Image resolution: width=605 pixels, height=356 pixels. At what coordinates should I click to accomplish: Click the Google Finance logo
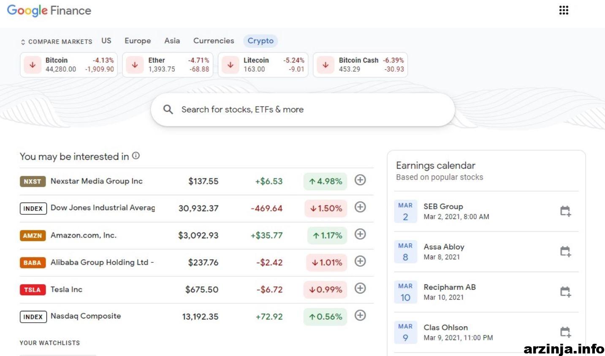click(49, 11)
